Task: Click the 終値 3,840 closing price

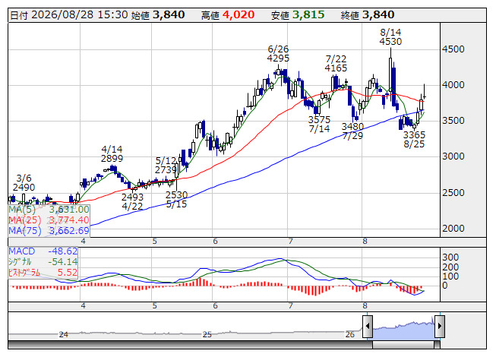Action: point(368,15)
